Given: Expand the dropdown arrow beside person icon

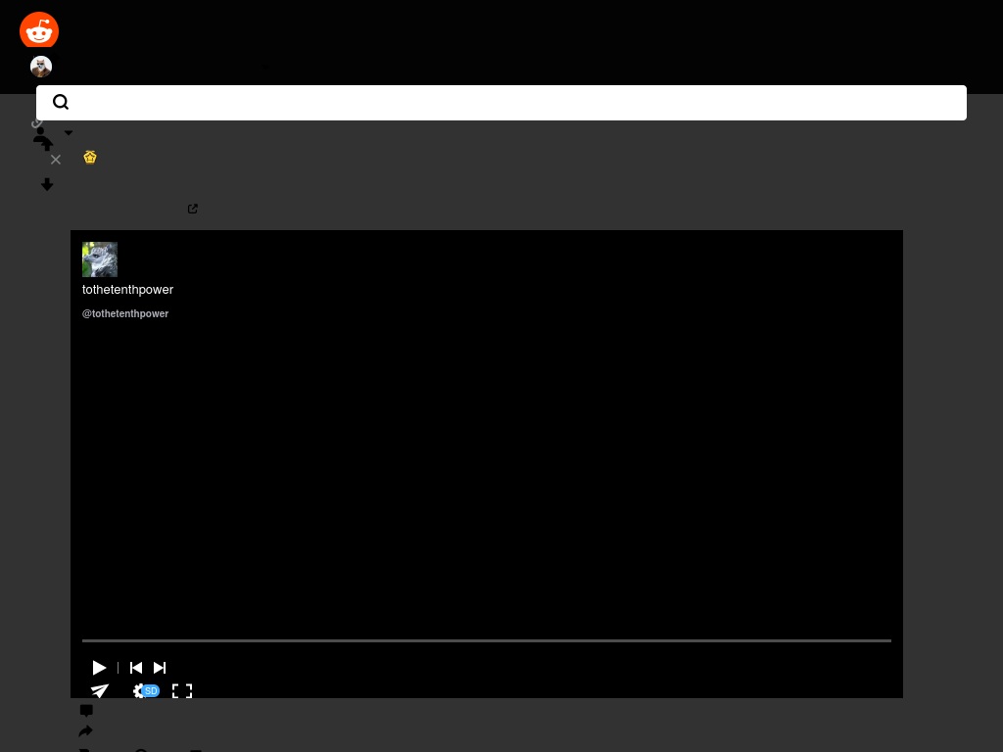Looking at the screenshot, I should click(x=69, y=133).
